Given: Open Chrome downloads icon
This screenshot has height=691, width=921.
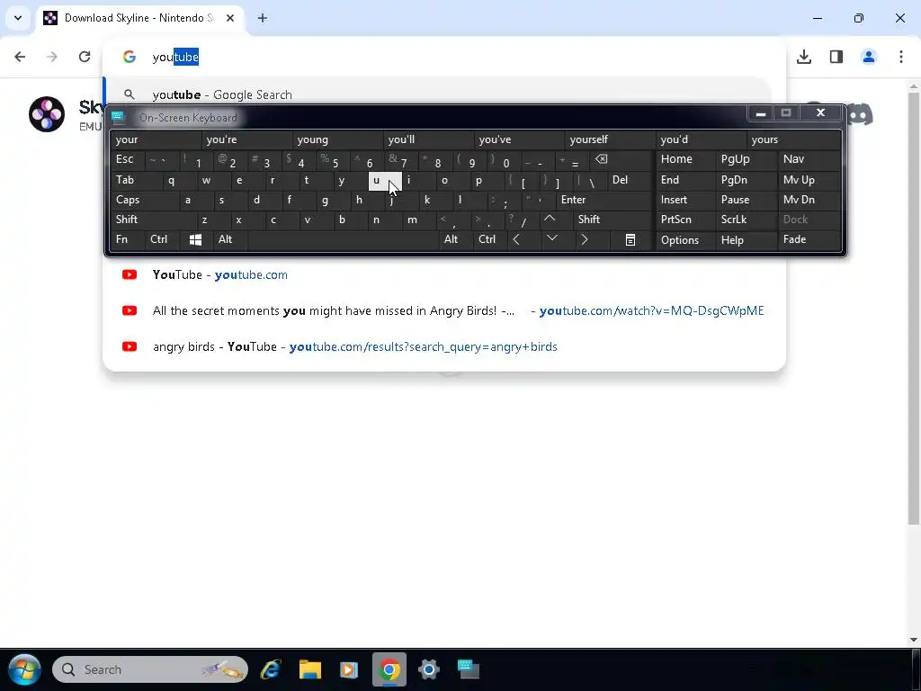Looking at the screenshot, I should (x=804, y=57).
